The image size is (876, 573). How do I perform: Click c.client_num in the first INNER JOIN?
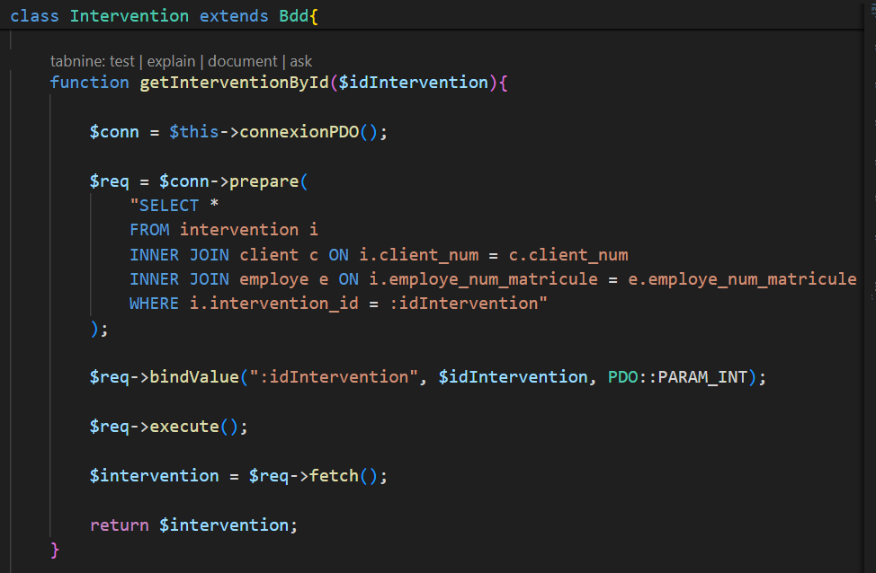568,255
